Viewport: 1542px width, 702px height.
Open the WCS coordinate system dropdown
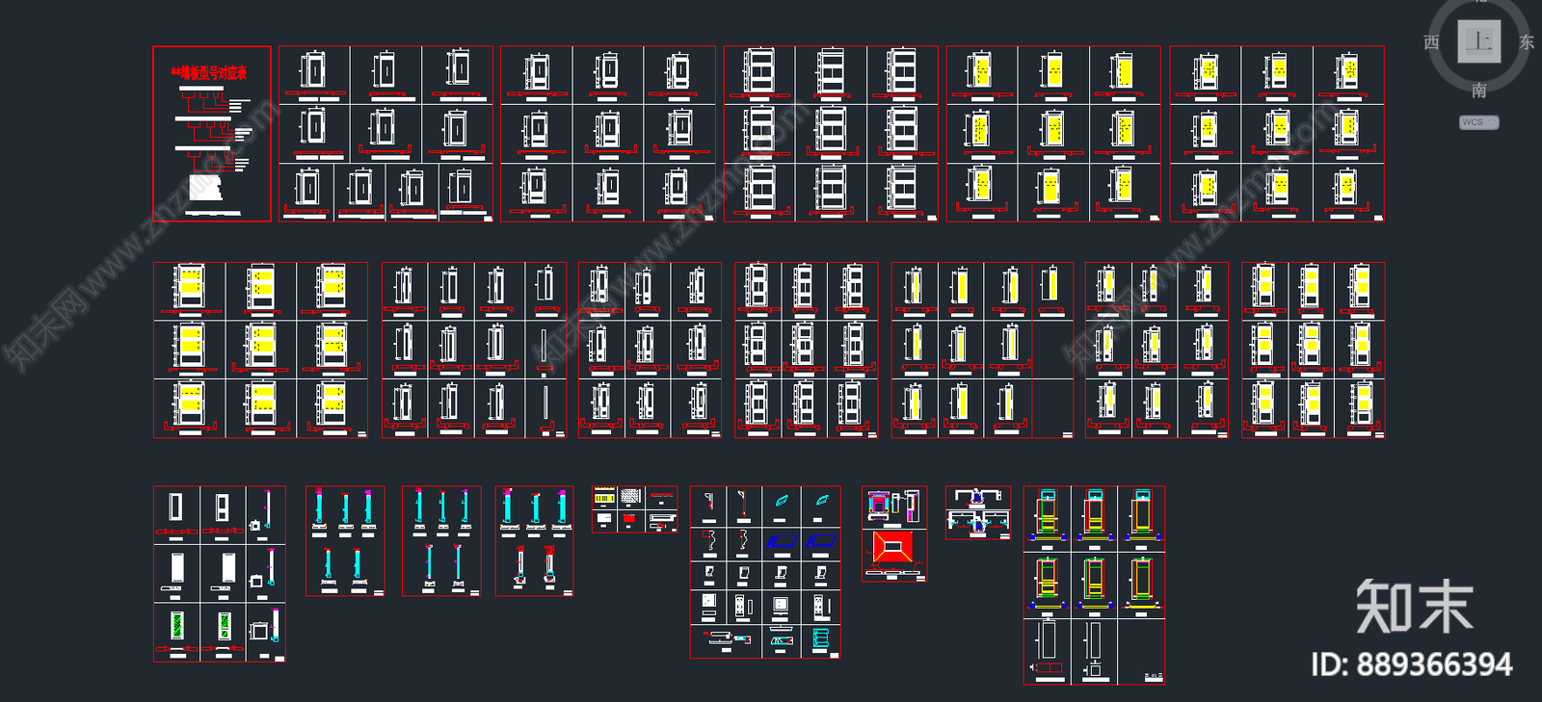1479,122
